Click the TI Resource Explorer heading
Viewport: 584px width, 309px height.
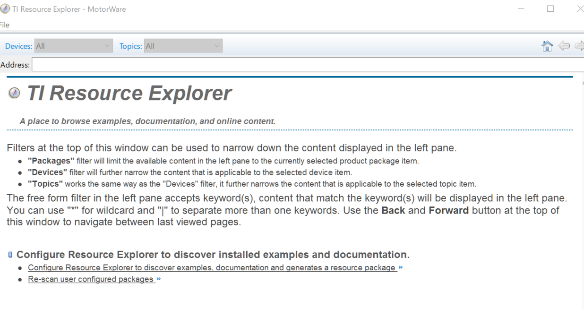tap(129, 93)
